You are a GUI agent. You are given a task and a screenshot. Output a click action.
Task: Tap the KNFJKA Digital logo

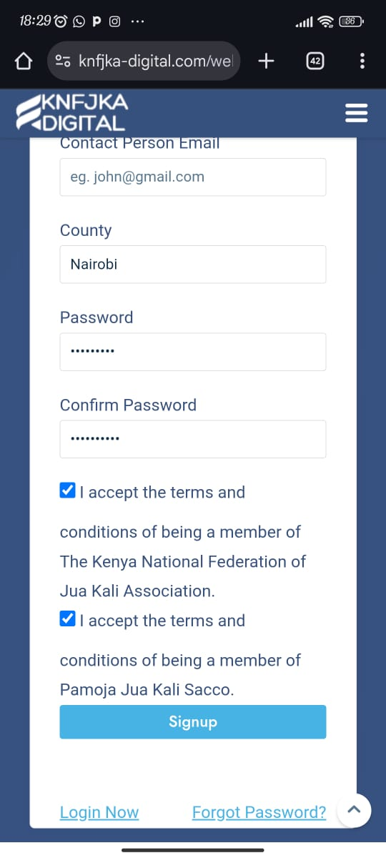tap(71, 113)
